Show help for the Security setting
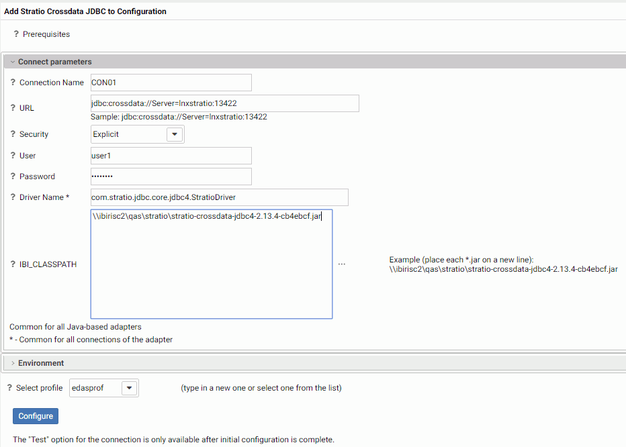 (13, 134)
